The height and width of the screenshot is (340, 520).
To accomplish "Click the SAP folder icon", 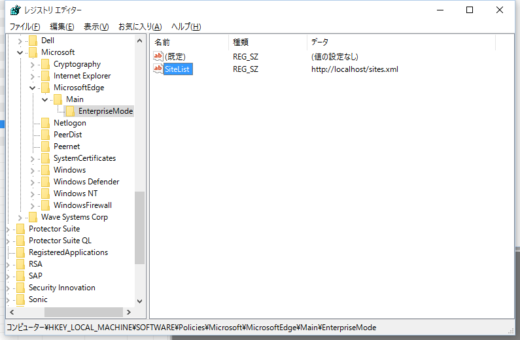I will (x=20, y=276).
